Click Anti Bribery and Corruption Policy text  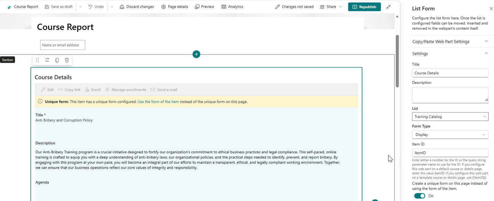pos(64,120)
